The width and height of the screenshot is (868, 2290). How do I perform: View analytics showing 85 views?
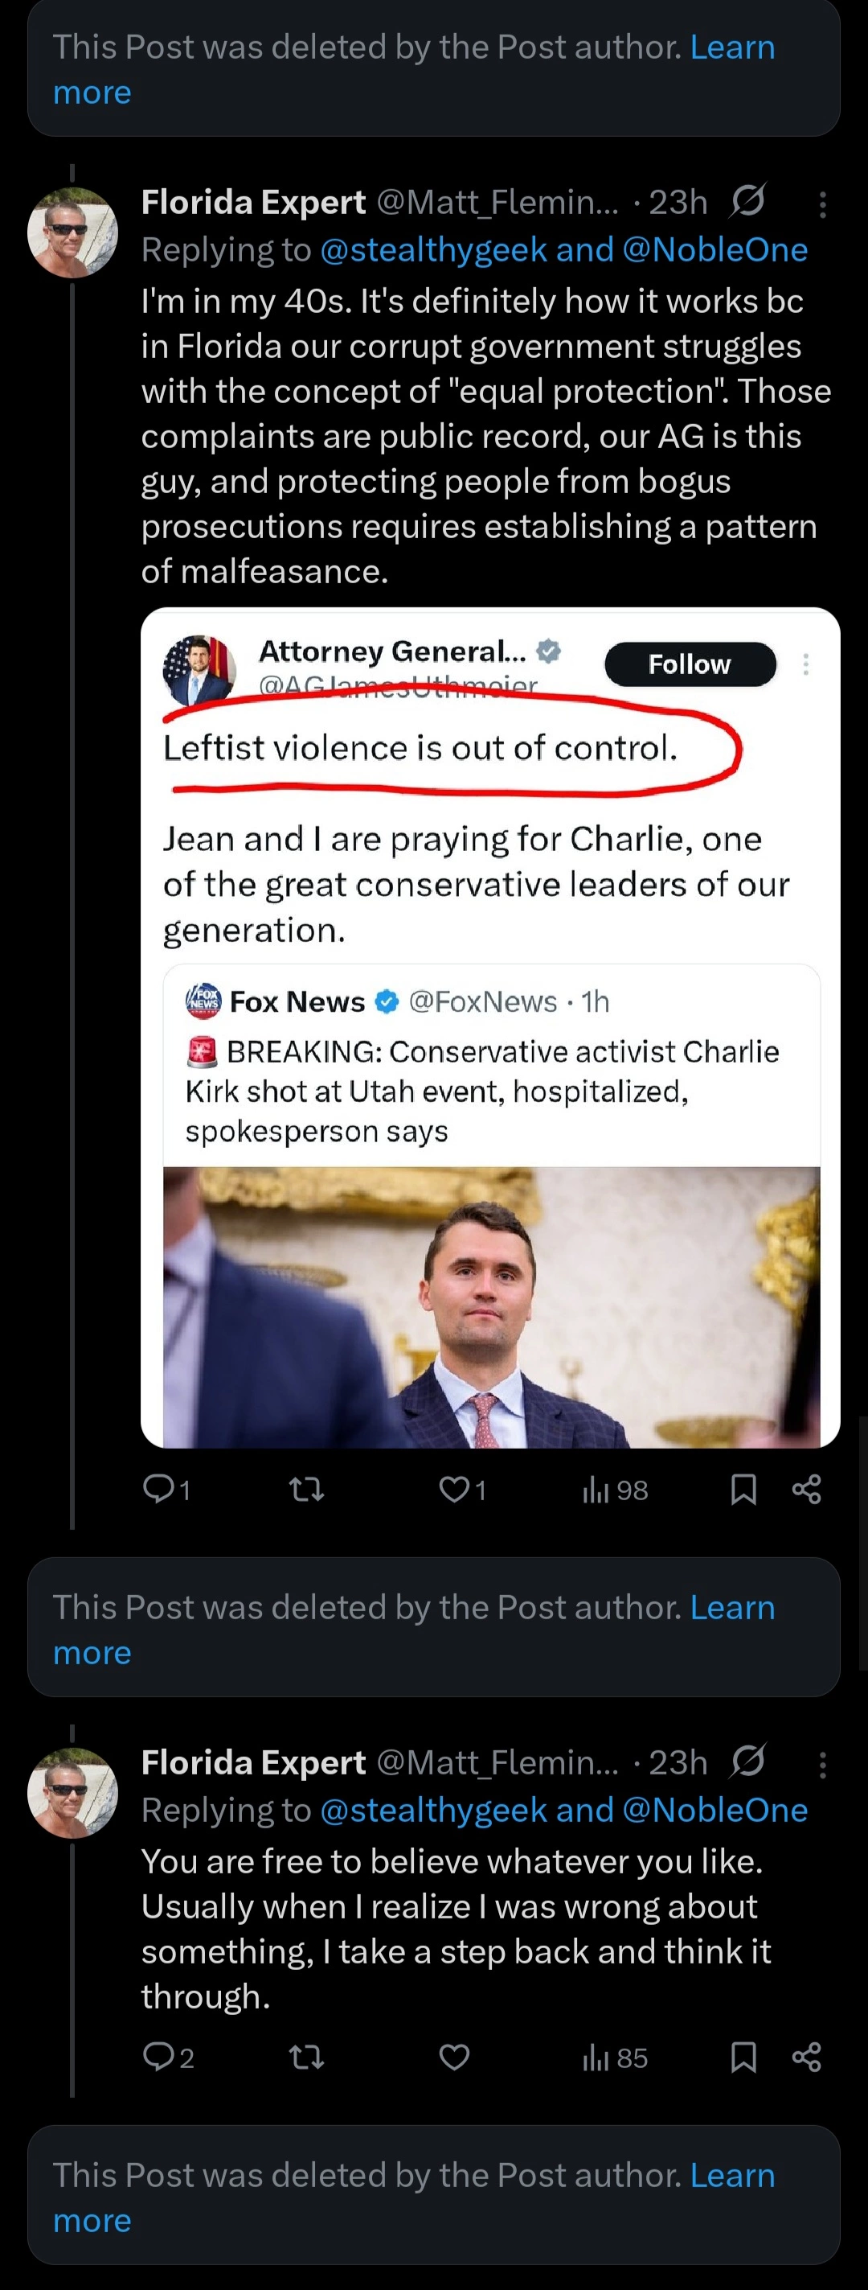615,2057
